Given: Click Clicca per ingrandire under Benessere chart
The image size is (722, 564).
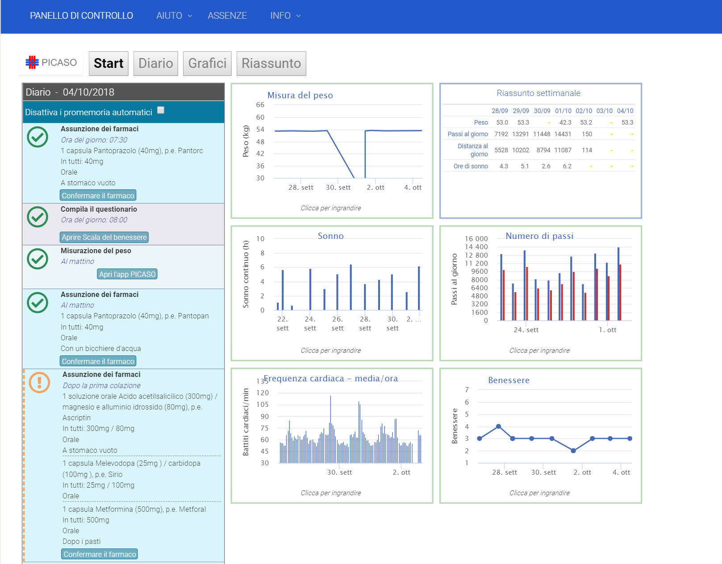Looking at the screenshot, I should tap(539, 493).
